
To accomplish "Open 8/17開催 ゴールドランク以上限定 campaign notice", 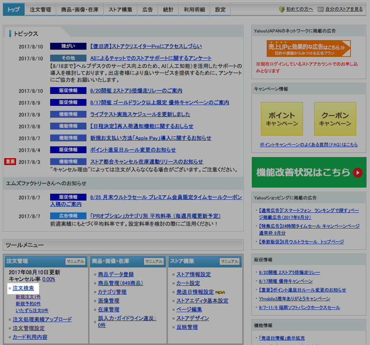I will click(160, 102).
